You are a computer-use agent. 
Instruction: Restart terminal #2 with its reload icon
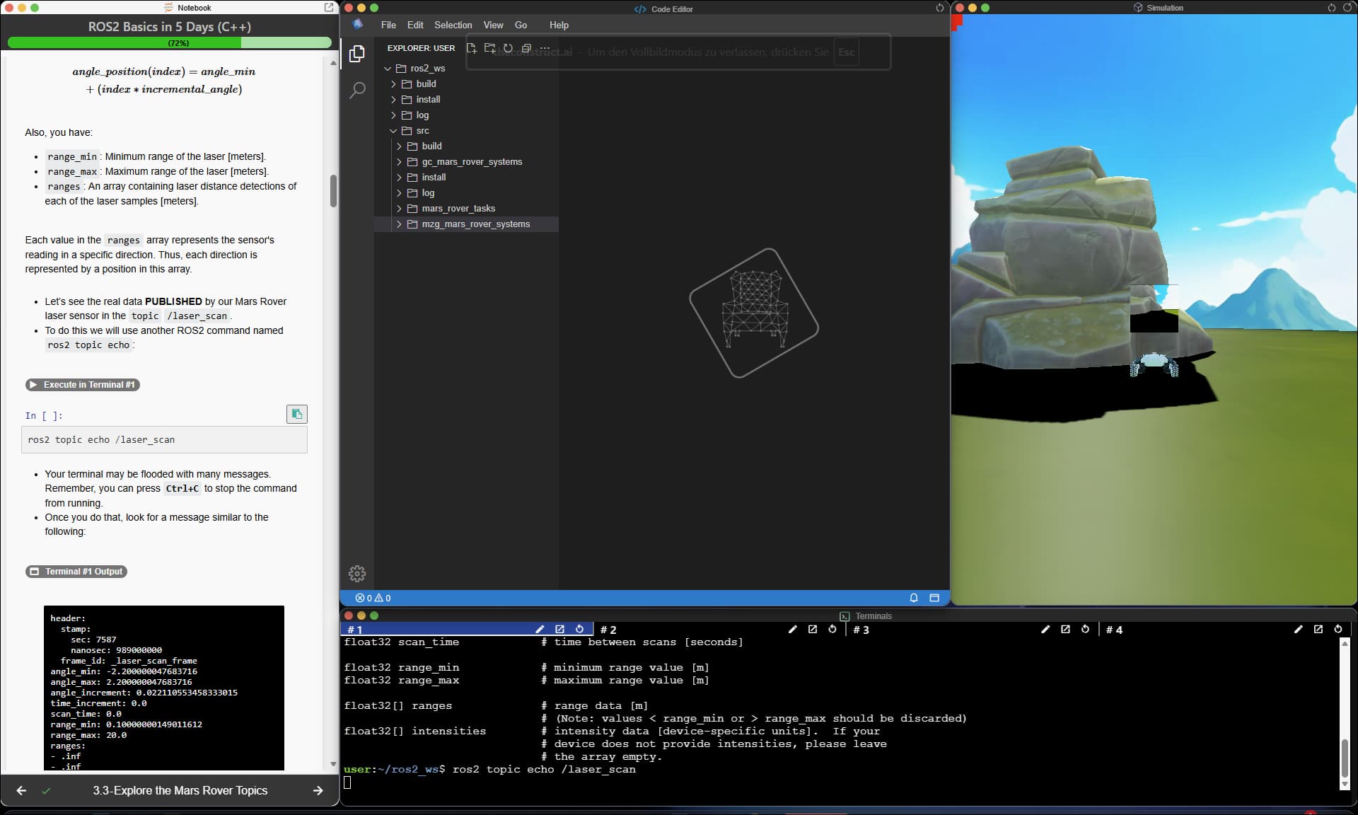coord(832,629)
